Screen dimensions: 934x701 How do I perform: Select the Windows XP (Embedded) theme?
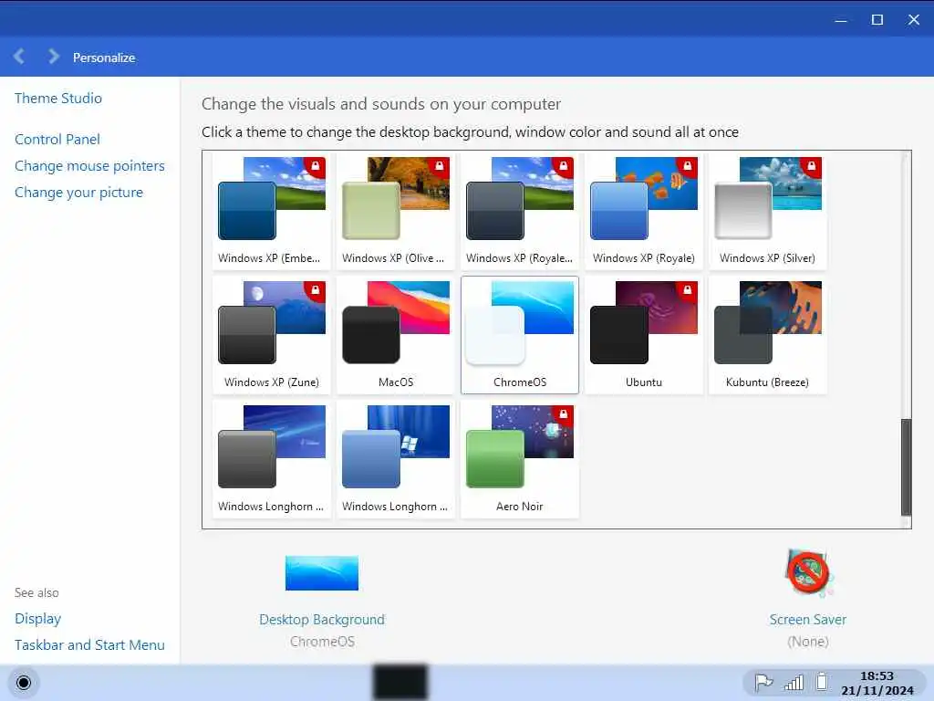pyautogui.click(x=272, y=211)
